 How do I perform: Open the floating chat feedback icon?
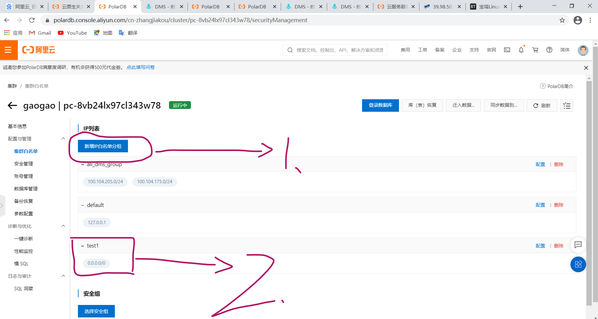pyautogui.click(x=578, y=245)
